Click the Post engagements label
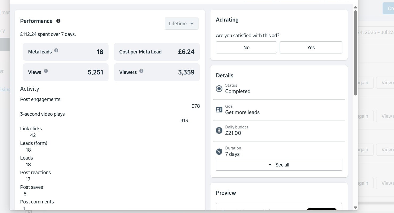The width and height of the screenshot is (394, 213). pyautogui.click(x=40, y=99)
